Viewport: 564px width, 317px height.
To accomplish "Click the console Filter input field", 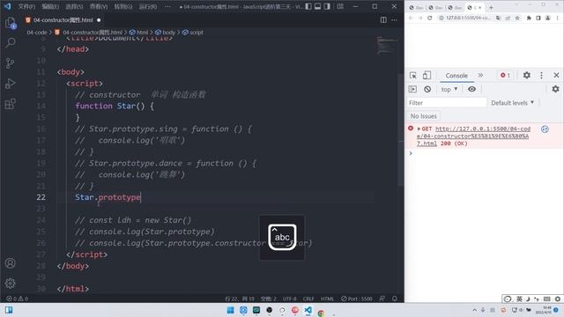I will coord(447,103).
